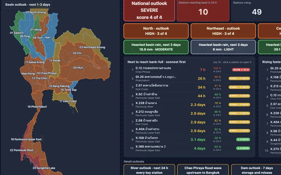Open Dam outlook 7 days detail

click(x=257, y=170)
